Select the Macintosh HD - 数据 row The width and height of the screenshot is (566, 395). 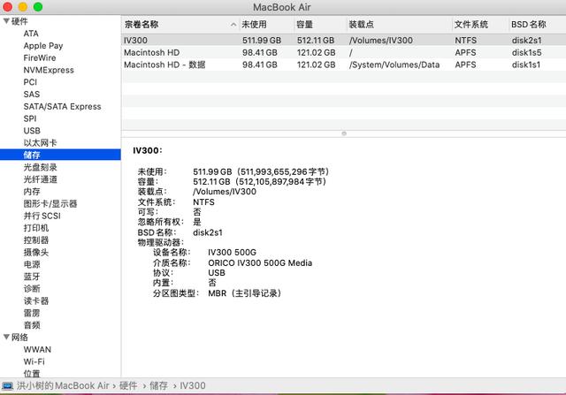(x=344, y=65)
